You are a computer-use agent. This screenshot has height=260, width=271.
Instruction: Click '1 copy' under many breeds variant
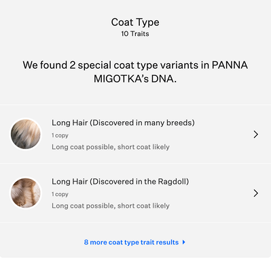pyautogui.click(x=60, y=135)
